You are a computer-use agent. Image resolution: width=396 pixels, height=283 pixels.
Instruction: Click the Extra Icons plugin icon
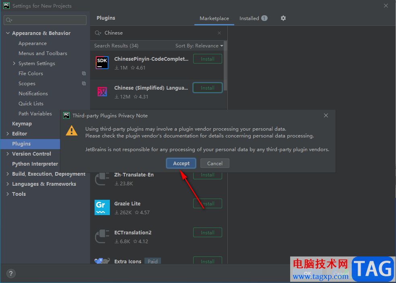[102, 260]
